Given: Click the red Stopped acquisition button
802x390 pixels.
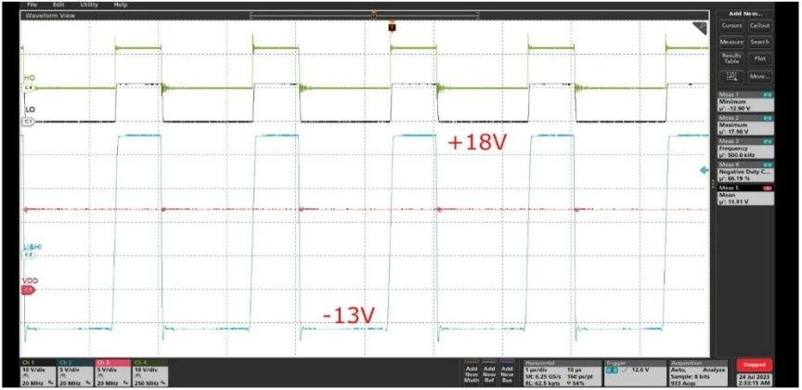Looking at the screenshot, I should pyautogui.click(x=754, y=365).
